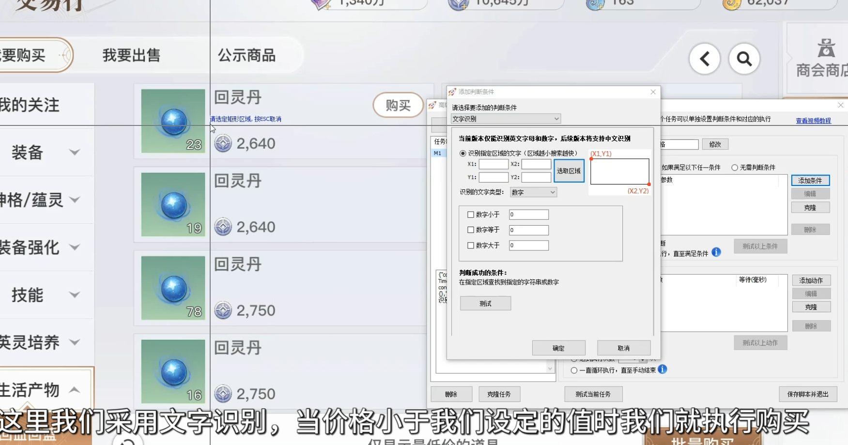Open the 文字识别 condition type dropdown
The height and width of the screenshot is (445, 848).
tap(506, 119)
